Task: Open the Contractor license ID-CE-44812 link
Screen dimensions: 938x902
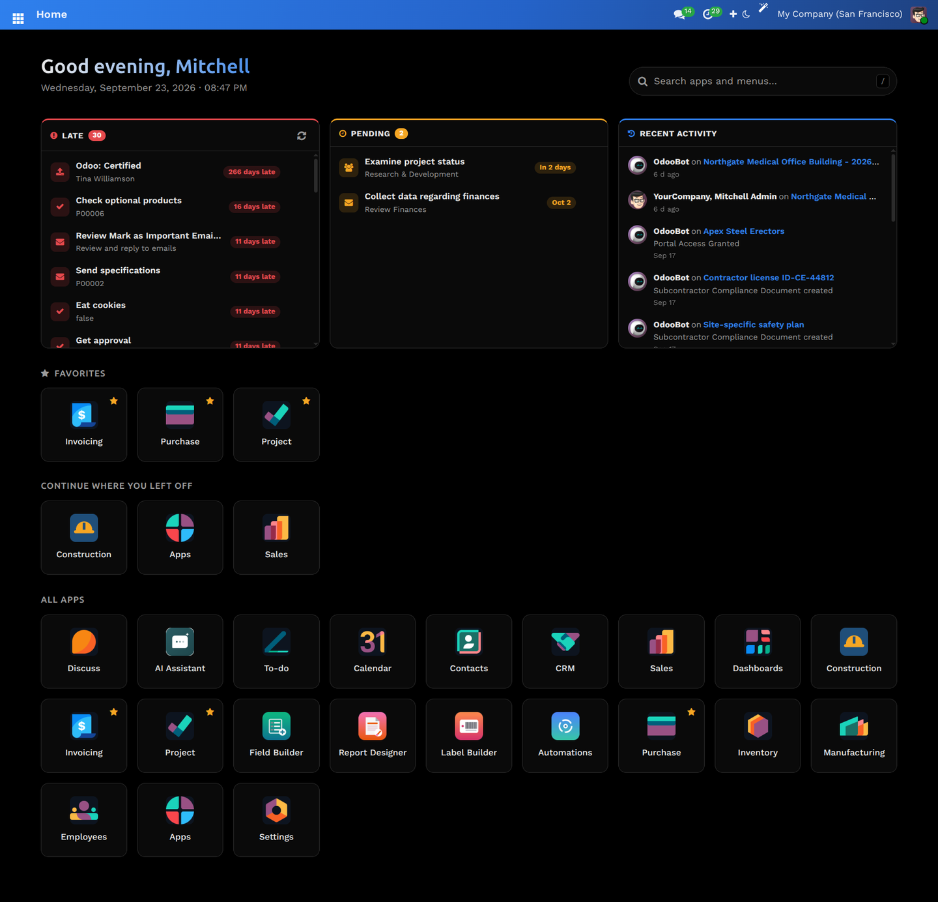Action: pyautogui.click(x=769, y=278)
